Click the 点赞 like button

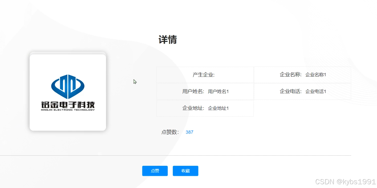155,171
